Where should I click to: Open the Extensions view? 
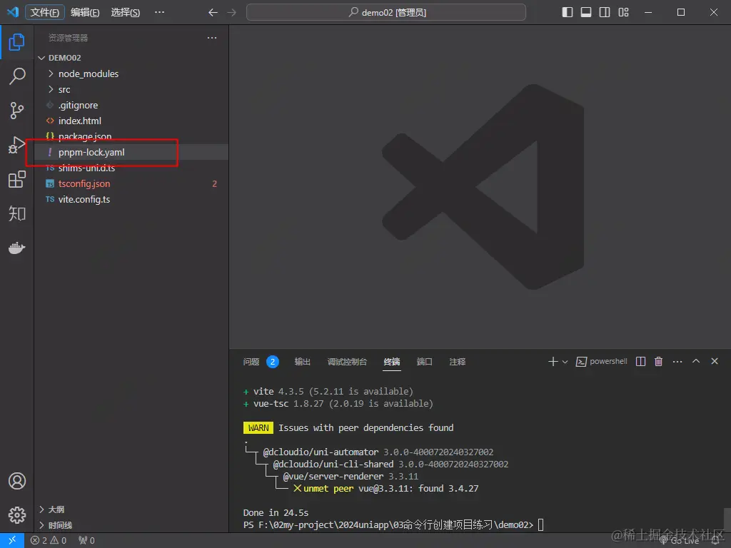pos(17,179)
